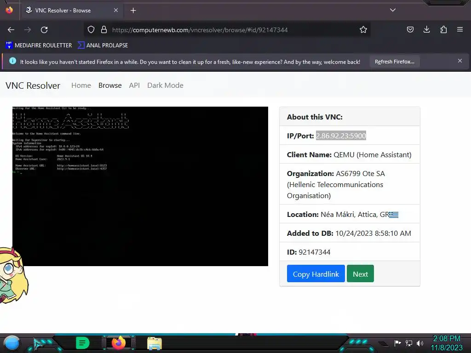Image resolution: width=471 pixels, height=353 pixels.
Task: Click the highlighted IP 2.86.92.23:5900
Action: [341, 136]
